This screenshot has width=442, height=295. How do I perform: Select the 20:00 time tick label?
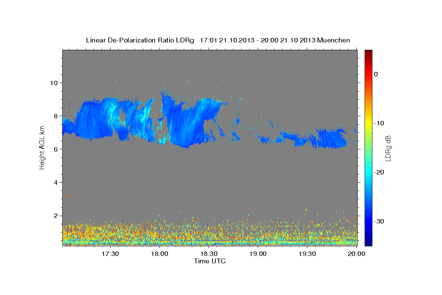[x=357, y=254]
